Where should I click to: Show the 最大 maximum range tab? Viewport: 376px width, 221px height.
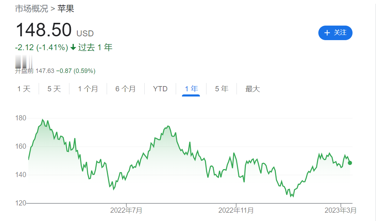pos(252,89)
